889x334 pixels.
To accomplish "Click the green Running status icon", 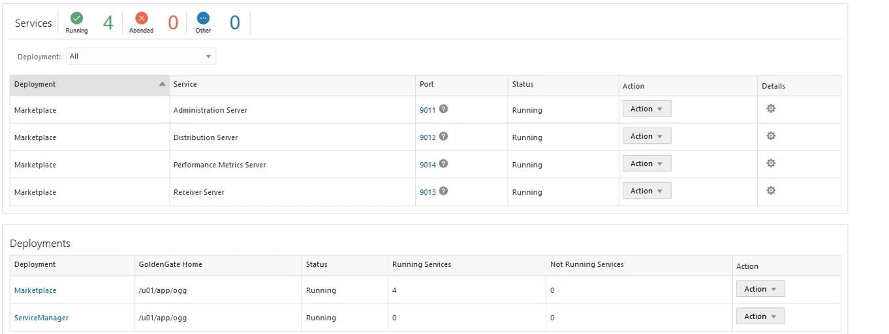I will coord(76,18).
